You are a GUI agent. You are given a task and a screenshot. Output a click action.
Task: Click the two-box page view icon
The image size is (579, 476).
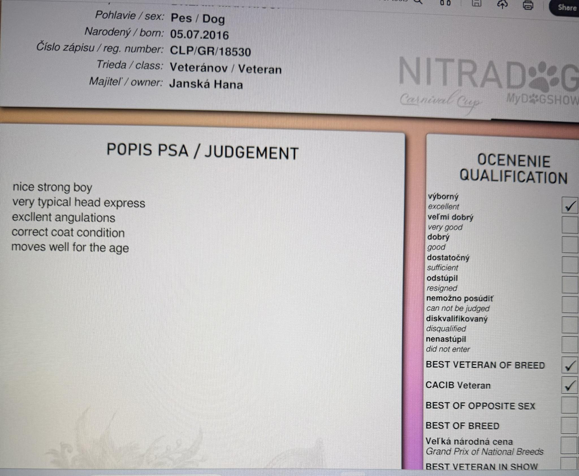[445, 3]
